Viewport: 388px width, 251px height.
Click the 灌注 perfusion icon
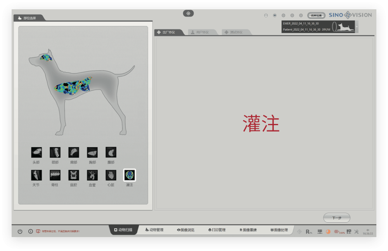tap(130, 175)
